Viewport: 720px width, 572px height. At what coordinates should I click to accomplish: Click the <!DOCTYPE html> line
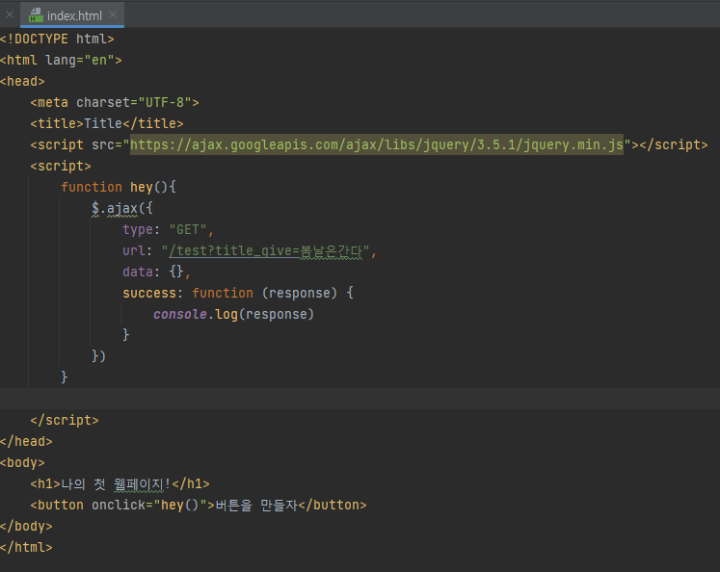[57, 39]
